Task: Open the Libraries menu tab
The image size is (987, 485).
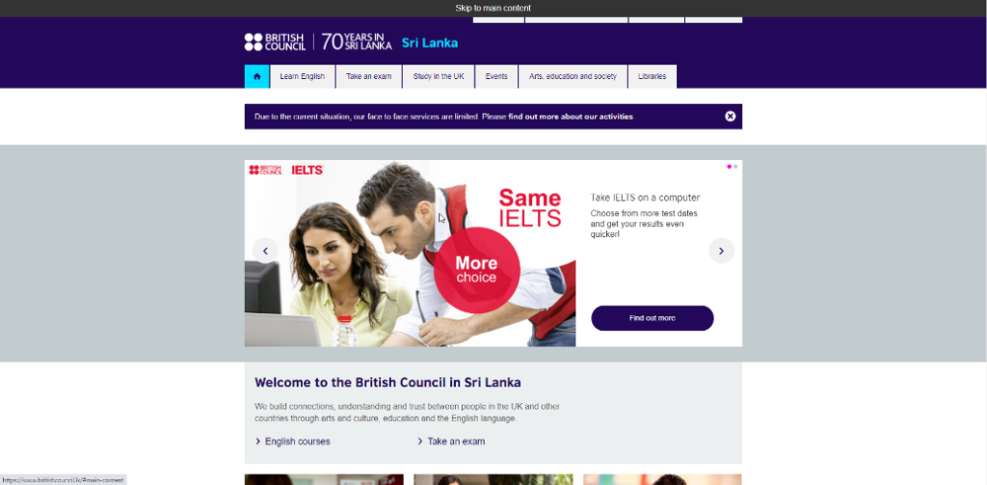Action: click(x=653, y=76)
